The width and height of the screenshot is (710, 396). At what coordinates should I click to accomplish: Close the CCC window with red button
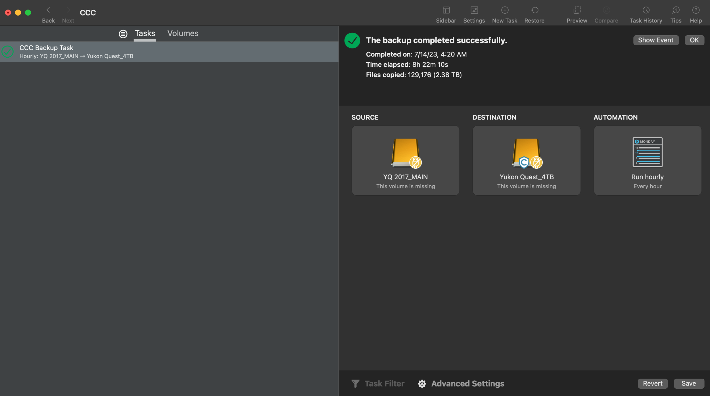(8, 12)
